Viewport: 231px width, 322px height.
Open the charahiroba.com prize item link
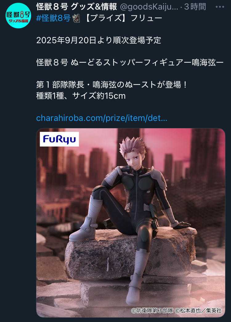[x=102, y=118]
